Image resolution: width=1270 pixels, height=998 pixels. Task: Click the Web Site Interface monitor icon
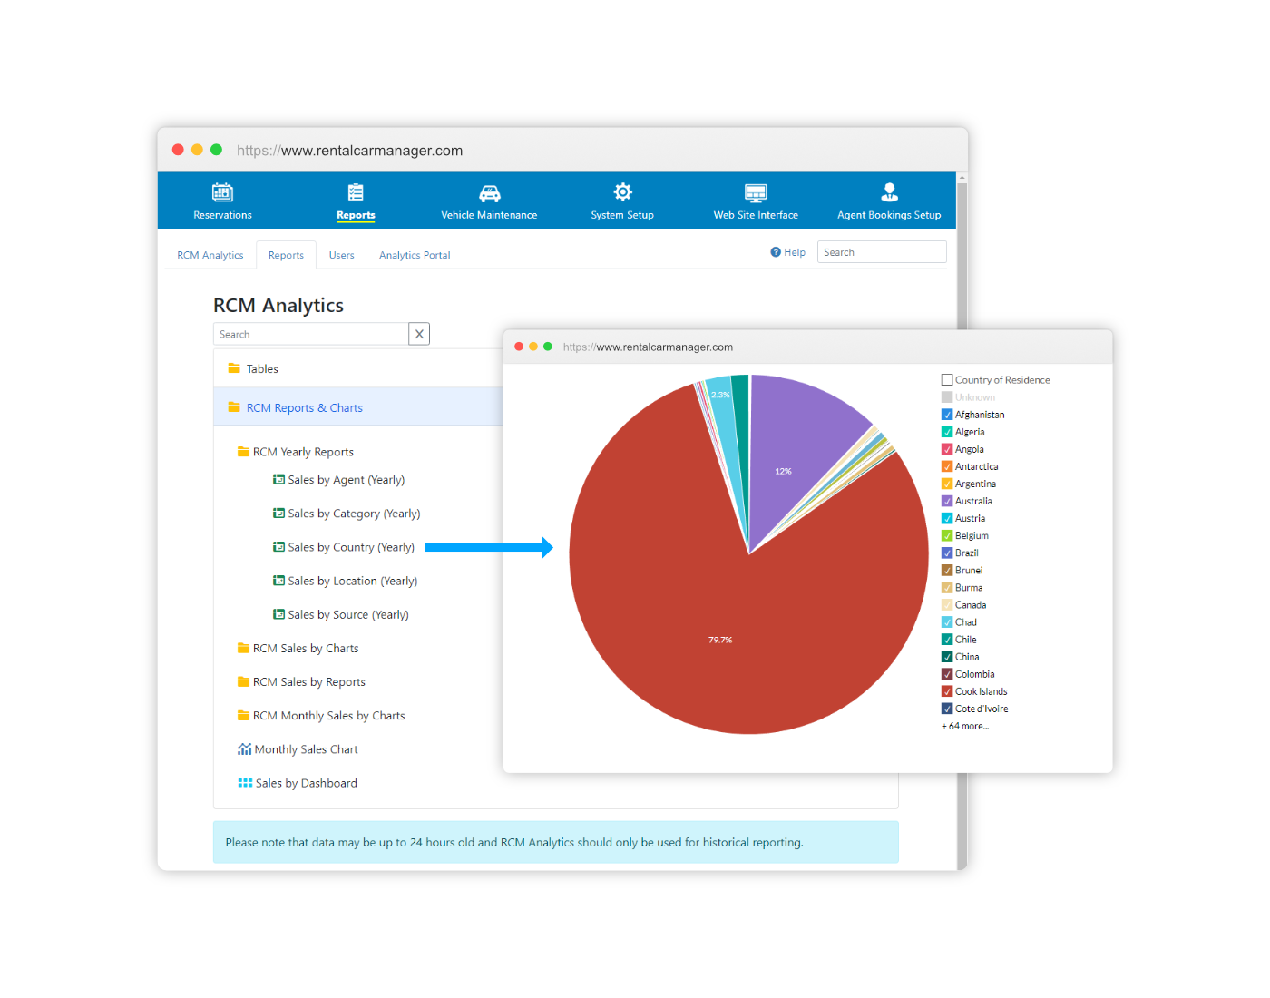pos(756,192)
